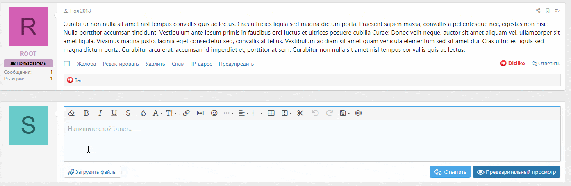Insert a link using chain icon
The height and width of the screenshot is (186, 571).
(186, 113)
